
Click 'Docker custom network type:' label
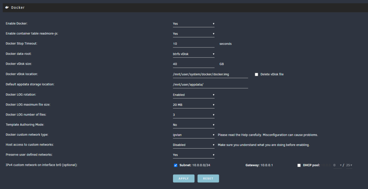pyautogui.click(x=27, y=135)
